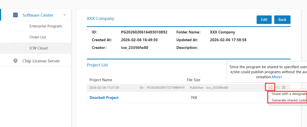The width and height of the screenshot is (307, 127).
Task: Click the share icon in project row
Action: [x=271, y=87]
